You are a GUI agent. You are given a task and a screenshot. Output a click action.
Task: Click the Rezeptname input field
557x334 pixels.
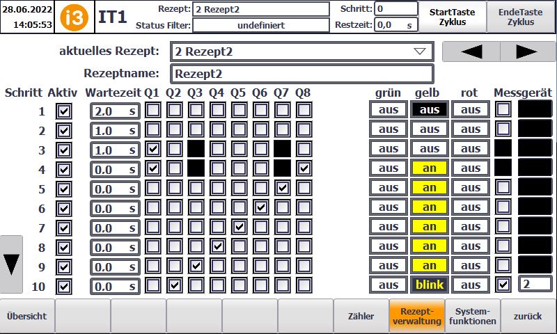coord(301,74)
